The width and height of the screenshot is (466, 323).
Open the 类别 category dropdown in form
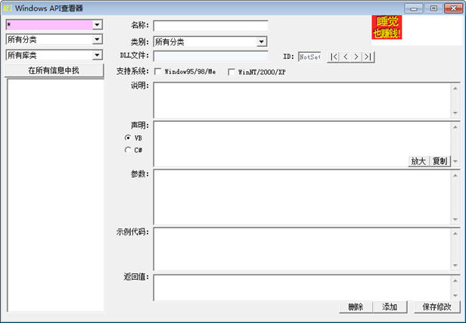[x=262, y=42]
